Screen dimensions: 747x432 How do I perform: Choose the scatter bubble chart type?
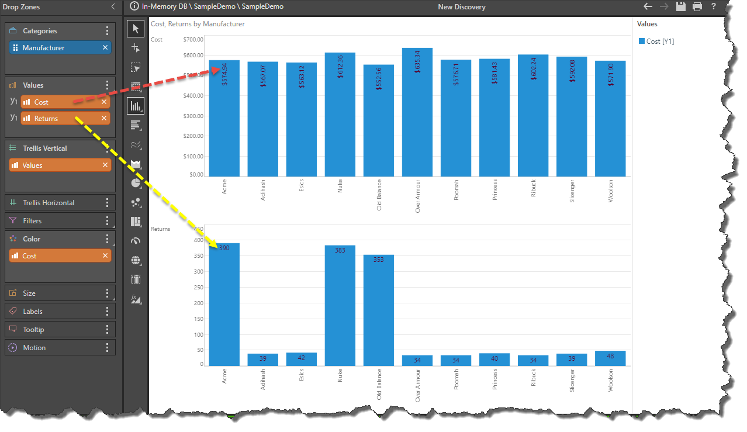(x=136, y=202)
